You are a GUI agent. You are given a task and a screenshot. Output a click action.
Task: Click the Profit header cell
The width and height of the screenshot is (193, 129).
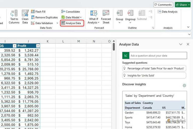point(28,46)
